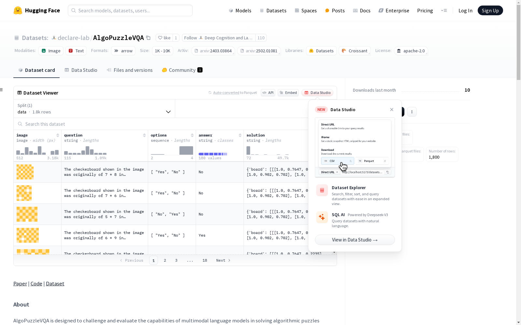521x325 pixels.
Task: Go to Datasets in the navbar
Action: tap(273, 10)
